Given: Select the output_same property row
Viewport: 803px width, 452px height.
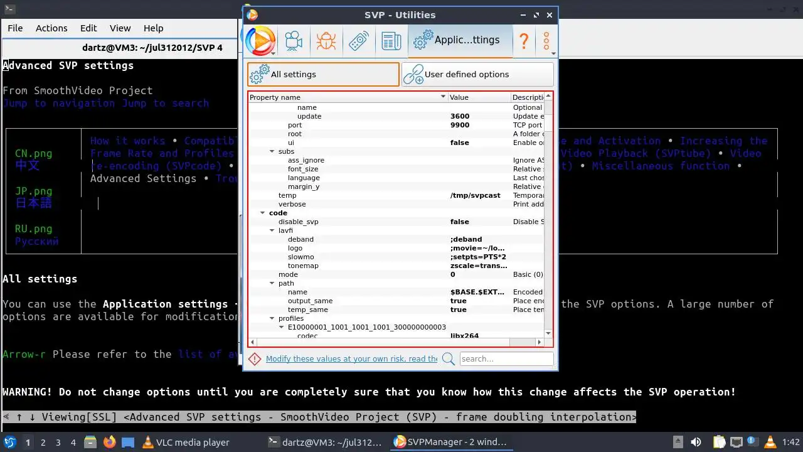Looking at the screenshot, I should (396, 301).
